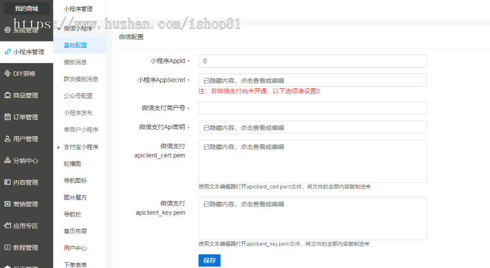Open 系统管理 in main sidebar
The image size is (490, 268).
[x=27, y=30]
